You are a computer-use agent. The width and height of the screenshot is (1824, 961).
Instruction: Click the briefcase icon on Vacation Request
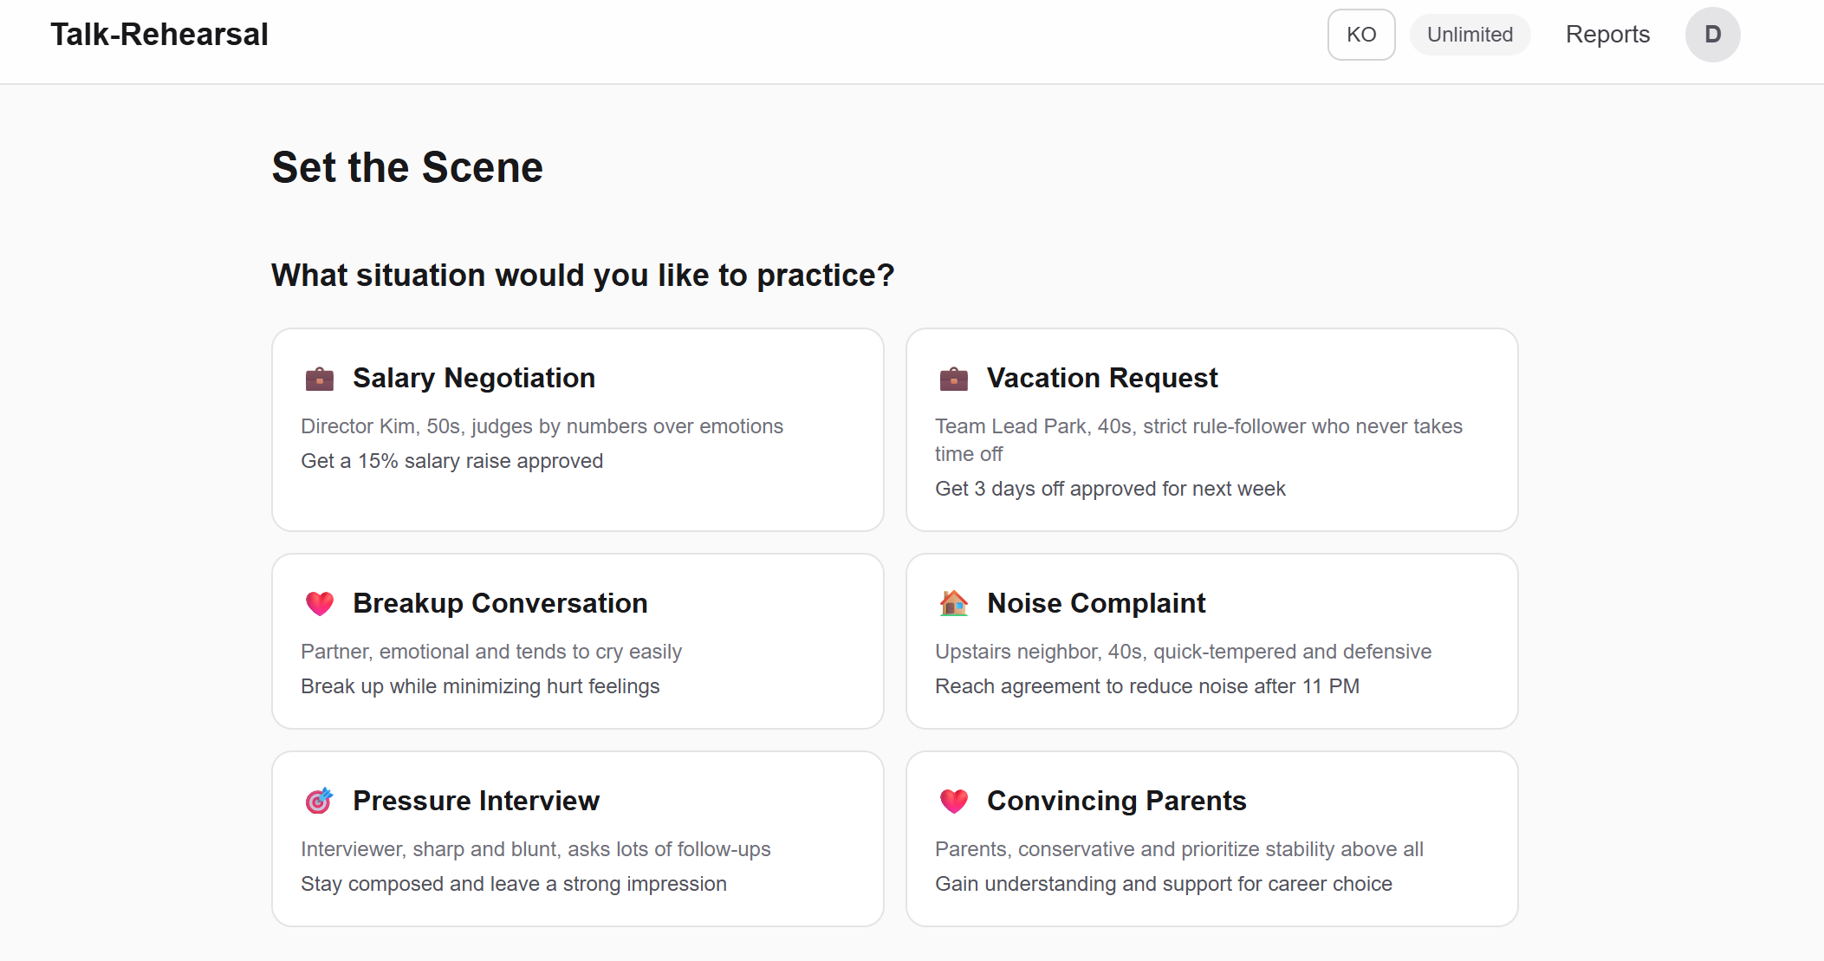point(953,379)
